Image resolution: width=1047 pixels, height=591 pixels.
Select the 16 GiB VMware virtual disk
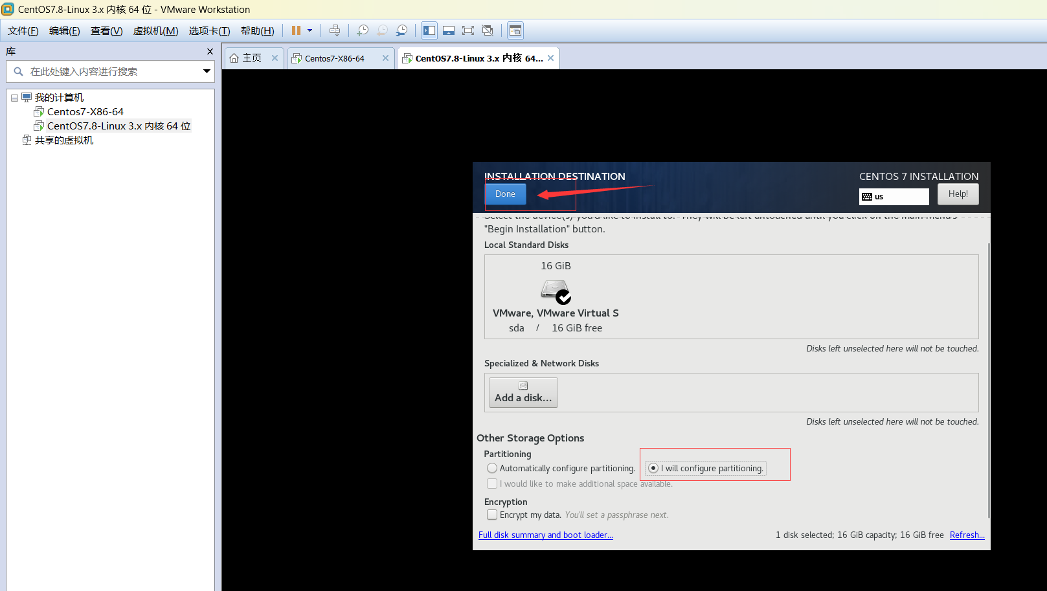point(556,296)
